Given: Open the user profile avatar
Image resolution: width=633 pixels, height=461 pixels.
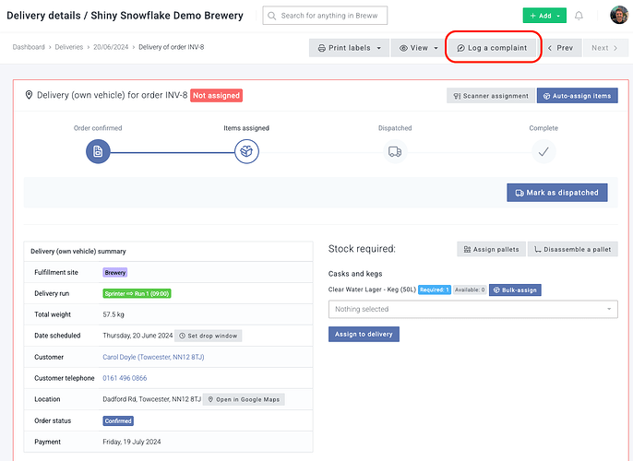Looking at the screenshot, I should [x=619, y=15].
